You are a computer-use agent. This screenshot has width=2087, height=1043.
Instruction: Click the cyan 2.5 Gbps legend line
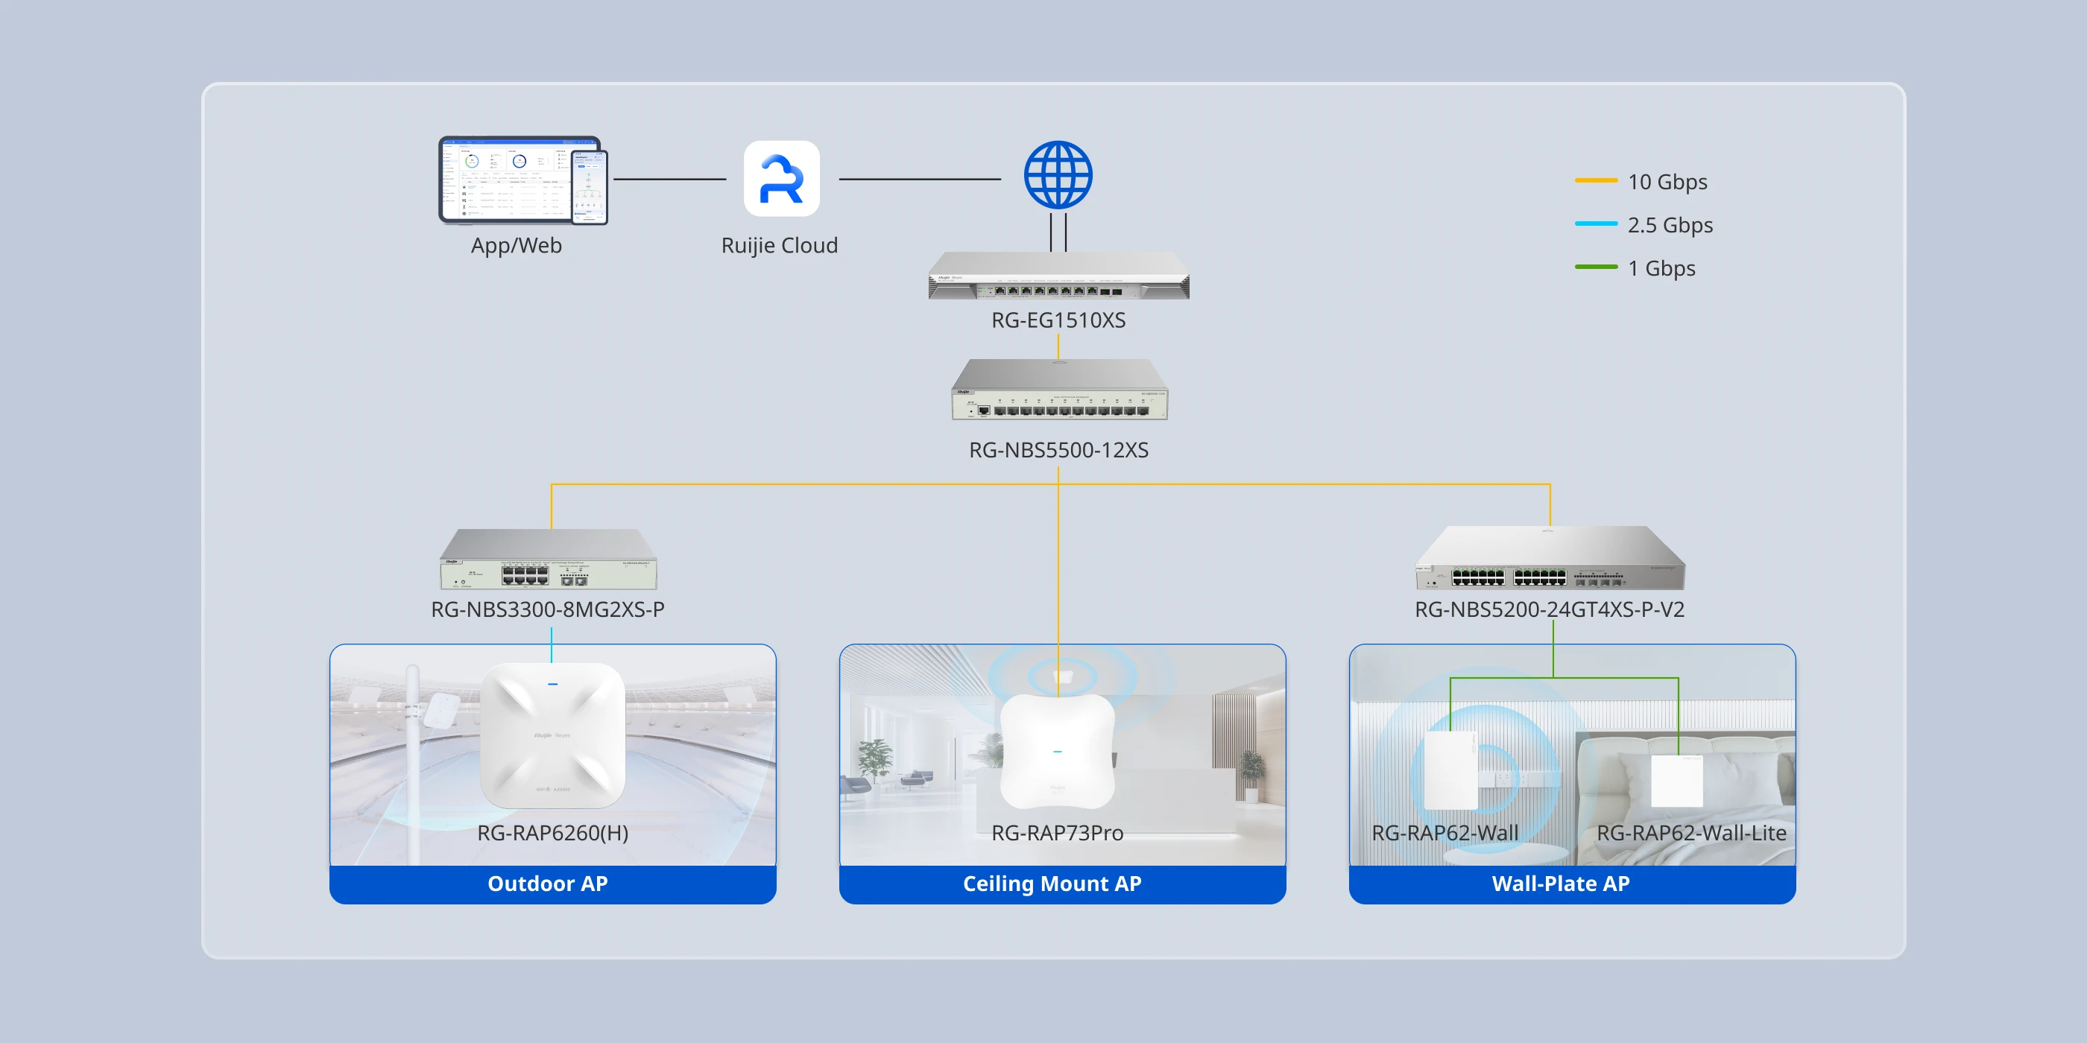tap(1595, 223)
